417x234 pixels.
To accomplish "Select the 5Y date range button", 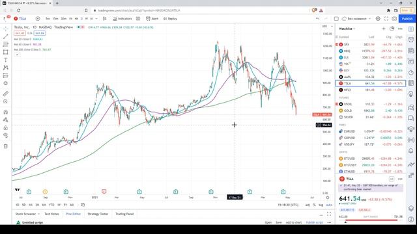I will [65, 205].
